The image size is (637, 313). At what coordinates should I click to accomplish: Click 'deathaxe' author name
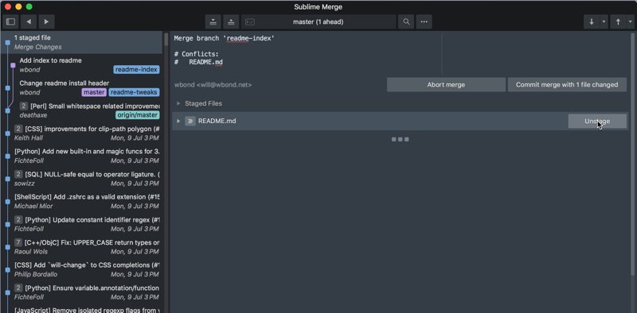[x=33, y=115]
